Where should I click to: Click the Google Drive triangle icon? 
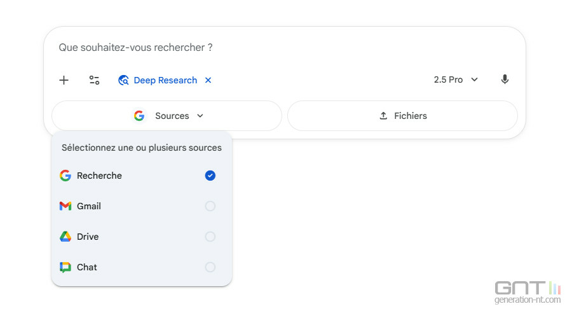(x=65, y=237)
